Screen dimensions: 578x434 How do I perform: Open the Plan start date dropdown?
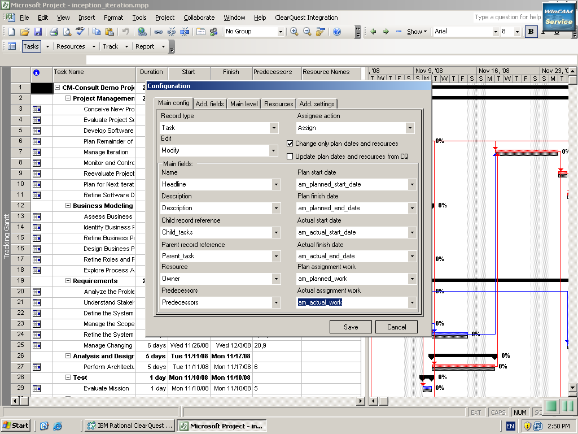coord(412,185)
